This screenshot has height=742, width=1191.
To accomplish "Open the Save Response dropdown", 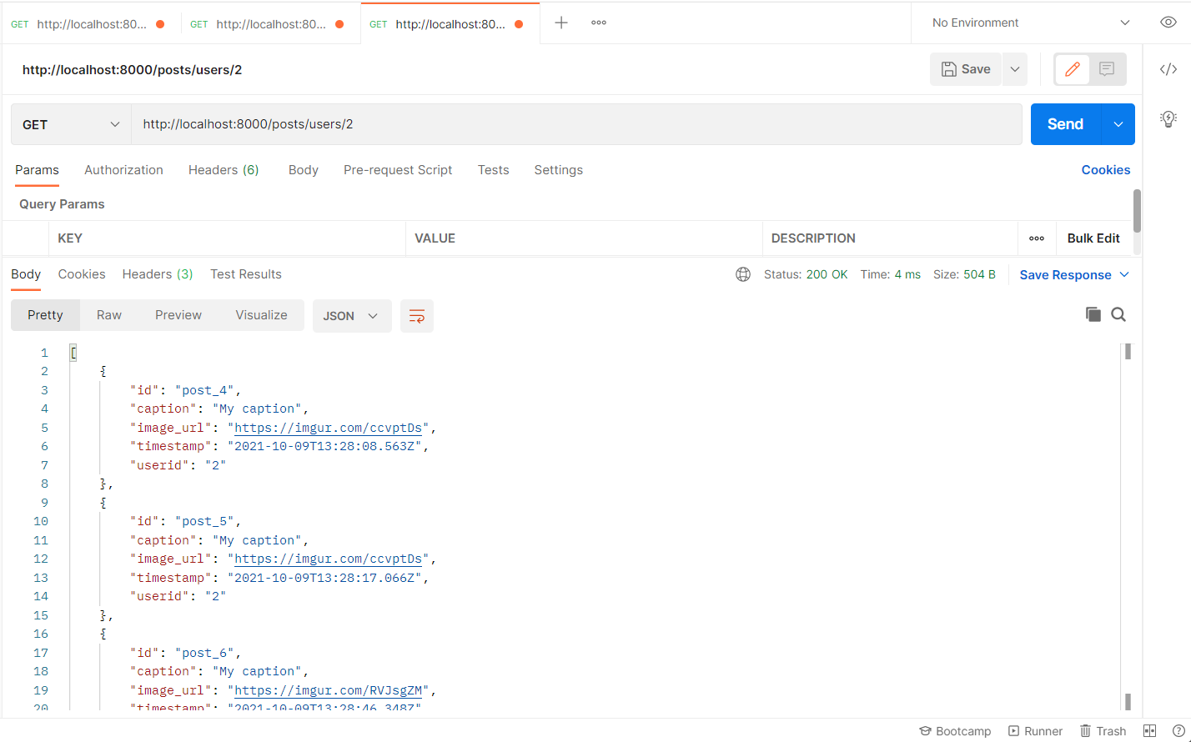I will (1074, 275).
